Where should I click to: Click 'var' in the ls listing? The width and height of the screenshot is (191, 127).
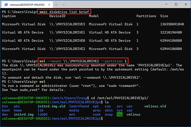(x=130, y=110)
